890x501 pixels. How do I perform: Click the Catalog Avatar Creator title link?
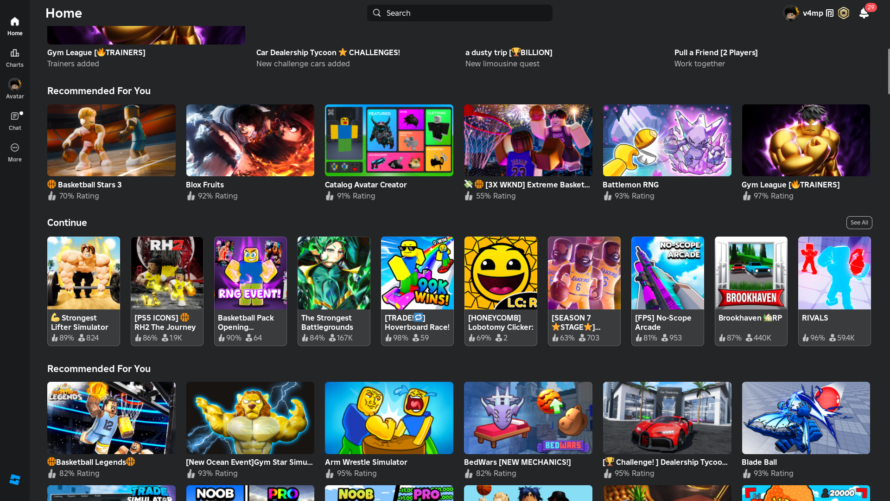coord(365,185)
